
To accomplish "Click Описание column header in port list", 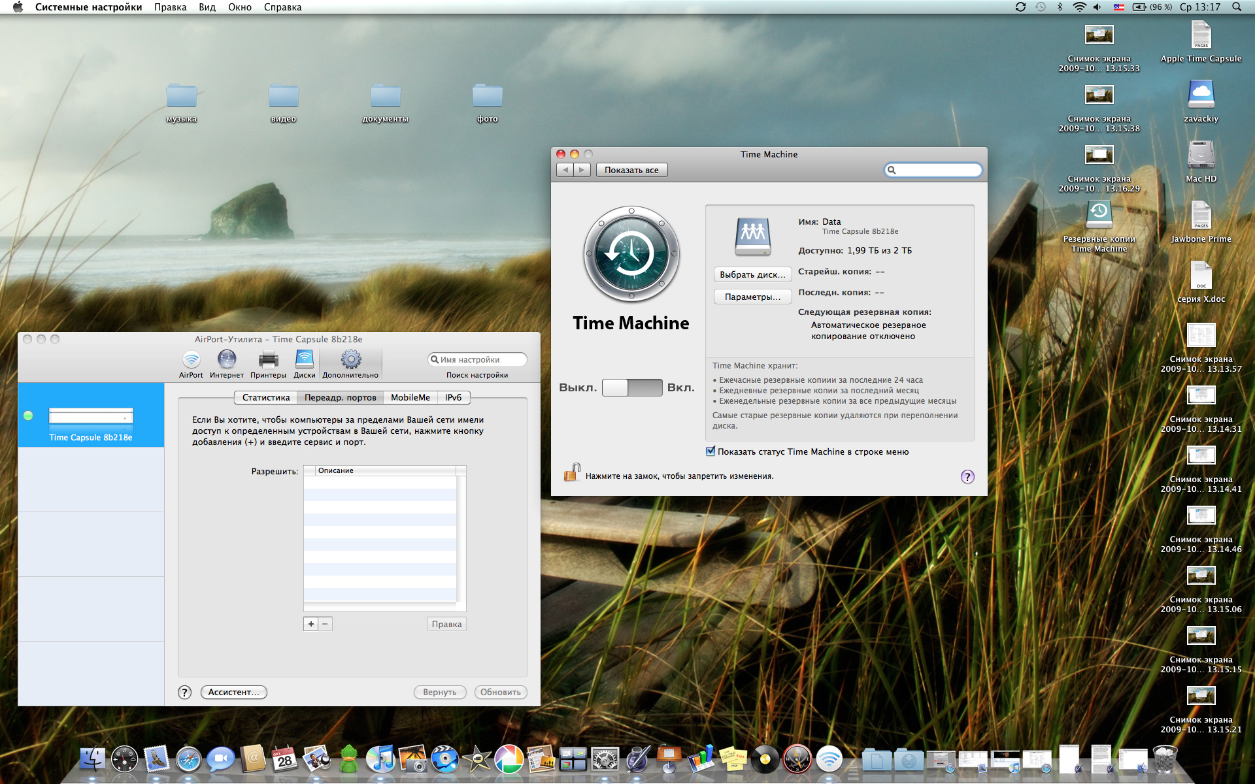I will (386, 470).
